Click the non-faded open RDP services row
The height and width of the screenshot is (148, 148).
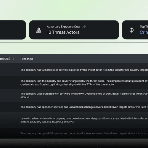pyautogui.click(x=74, y=107)
